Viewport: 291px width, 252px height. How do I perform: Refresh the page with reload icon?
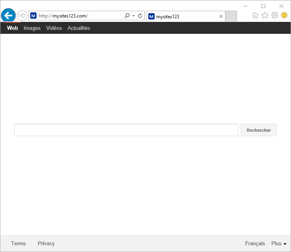pos(140,16)
